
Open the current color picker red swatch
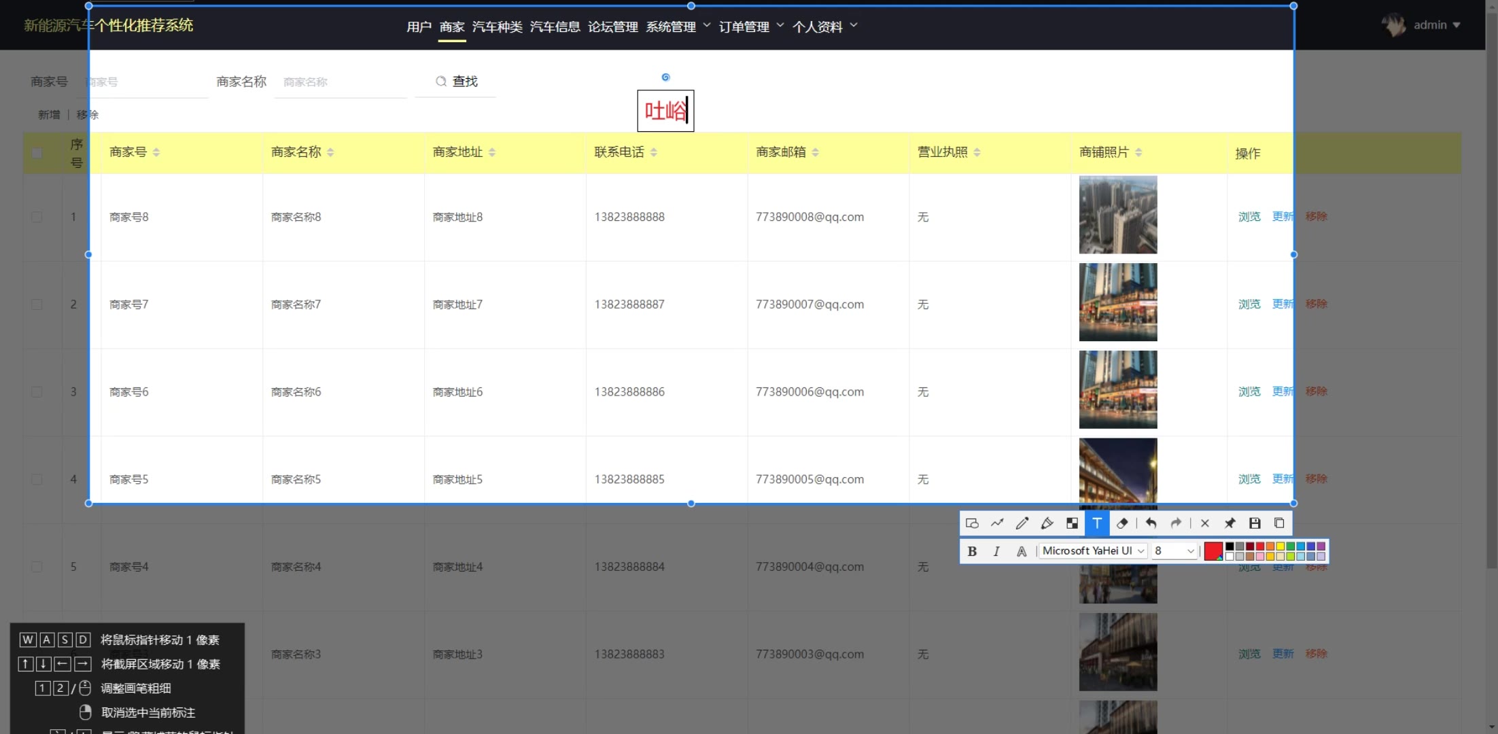pyautogui.click(x=1213, y=551)
